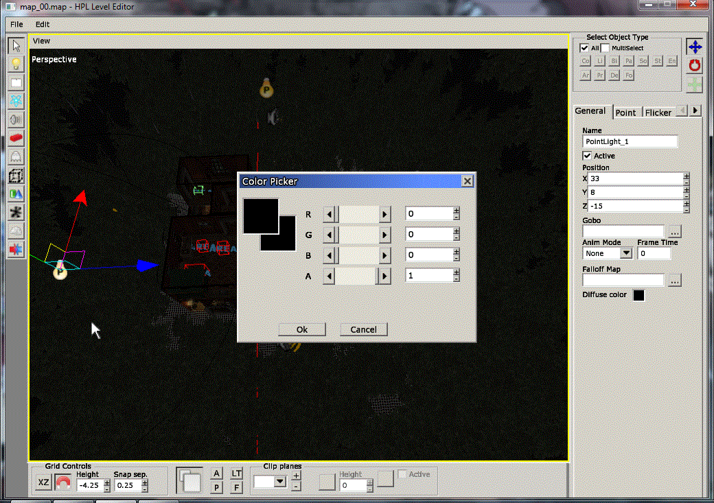The width and height of the screenshot is (714, 503).
Task: Choose the light bulb tool
Action: point(16,65)
